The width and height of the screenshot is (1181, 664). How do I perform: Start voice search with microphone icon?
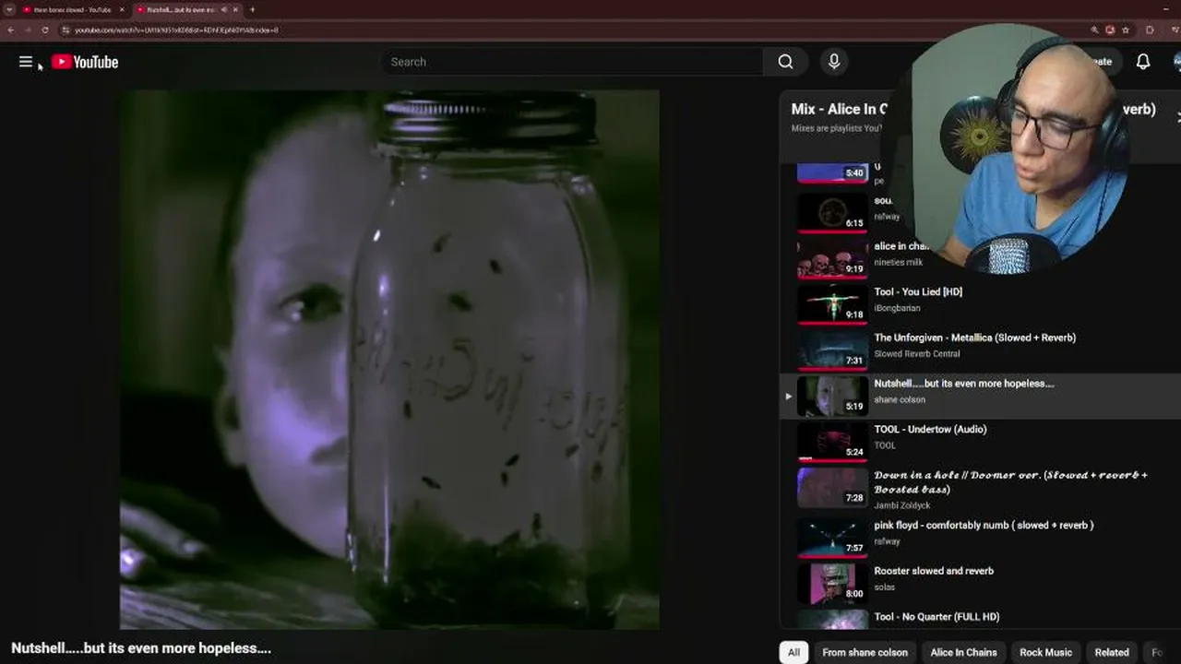point(834,62)
